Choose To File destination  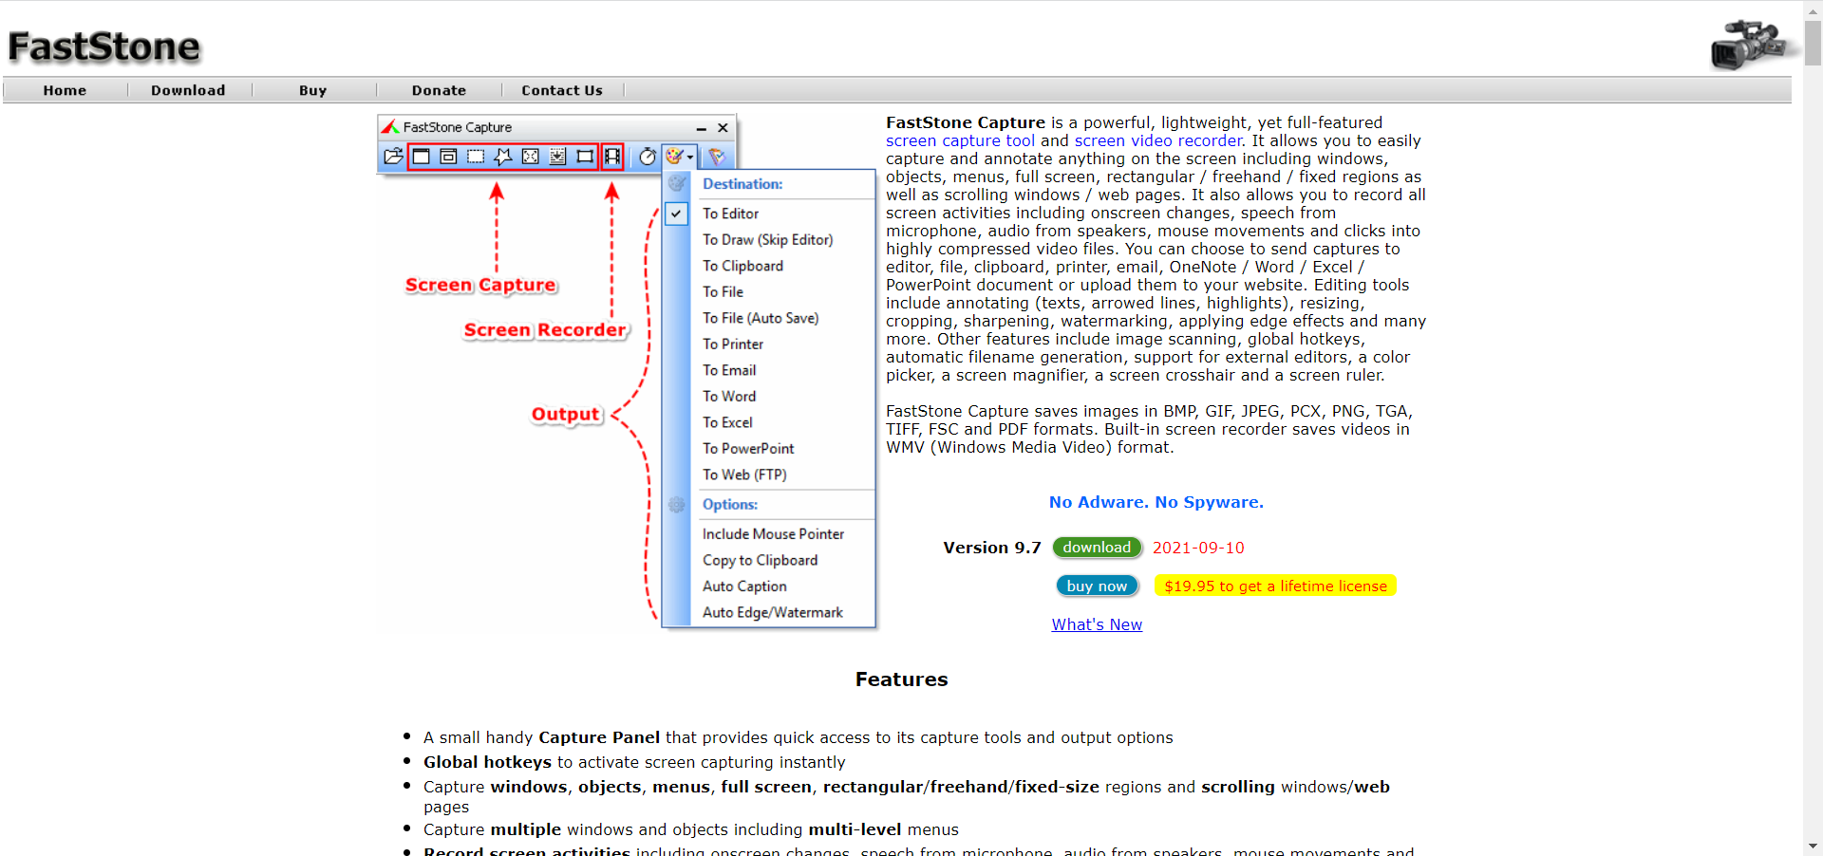tap(723, 292)
